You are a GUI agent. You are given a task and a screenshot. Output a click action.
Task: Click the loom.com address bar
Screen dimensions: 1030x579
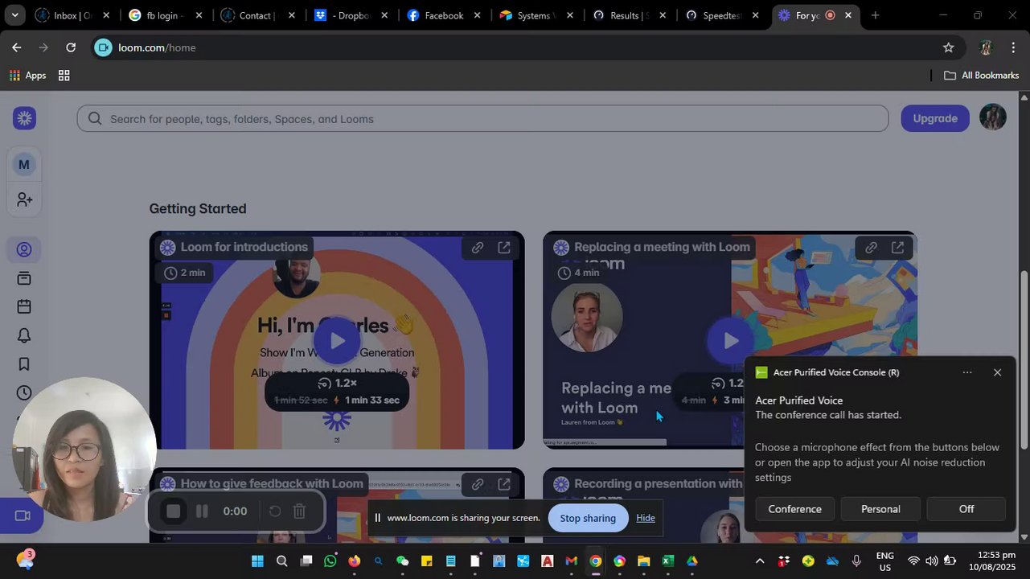(515, 47)
